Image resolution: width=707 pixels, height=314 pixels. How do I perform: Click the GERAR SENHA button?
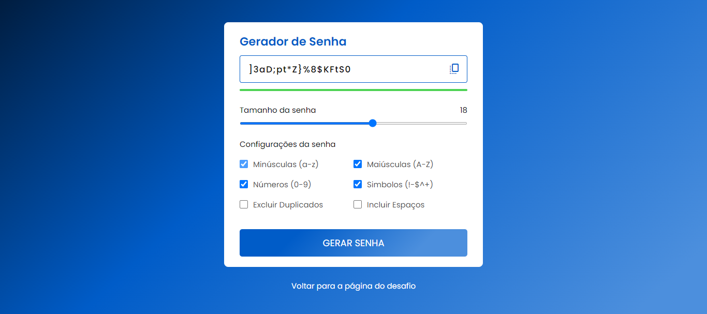(x=353, y=243)
